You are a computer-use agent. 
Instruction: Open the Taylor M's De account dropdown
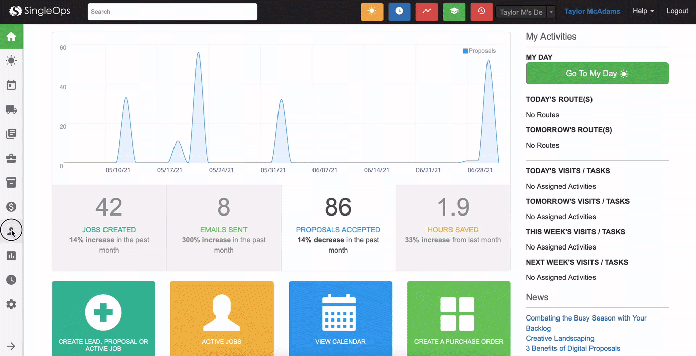(526, 12)
